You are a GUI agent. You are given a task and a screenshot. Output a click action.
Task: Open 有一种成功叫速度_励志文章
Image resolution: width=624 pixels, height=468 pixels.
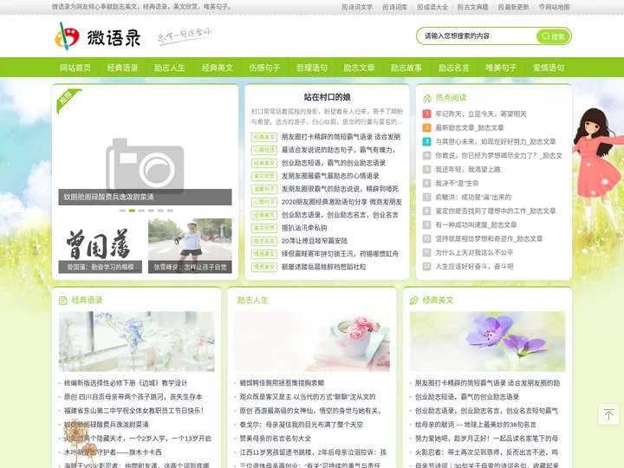pos(476,224)
